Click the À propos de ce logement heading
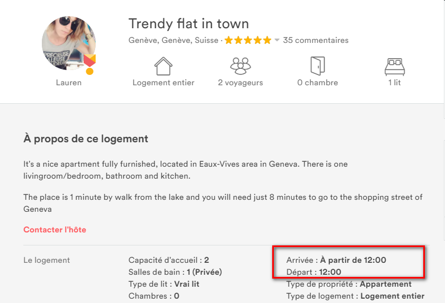This screenshot has height=303, width=445. (x=86, y=139)
